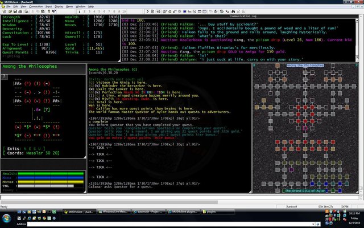Switch to world number 2 button
Viewport: 364px width, 228px height.
pos(84,11)
